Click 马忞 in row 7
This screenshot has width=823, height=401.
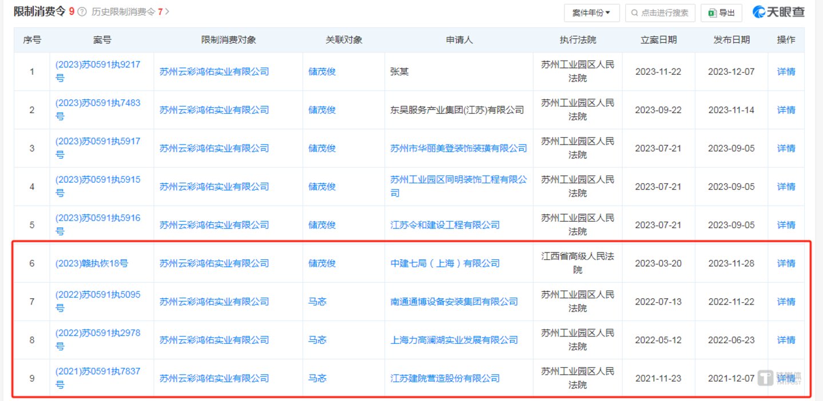317,302
